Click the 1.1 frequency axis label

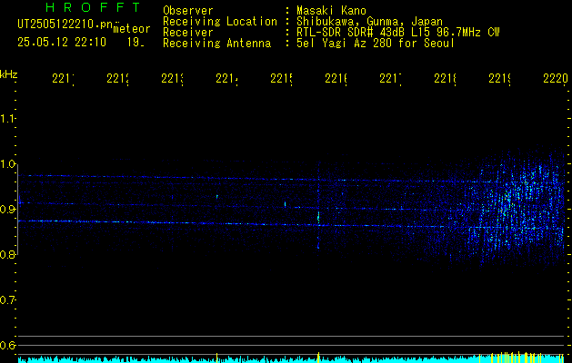coord(6,118)
